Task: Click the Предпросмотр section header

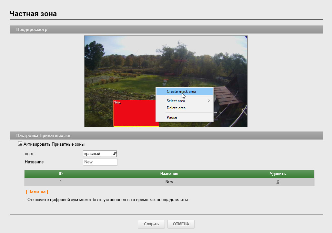Action: pyautogui.click(x=166, y=29)
